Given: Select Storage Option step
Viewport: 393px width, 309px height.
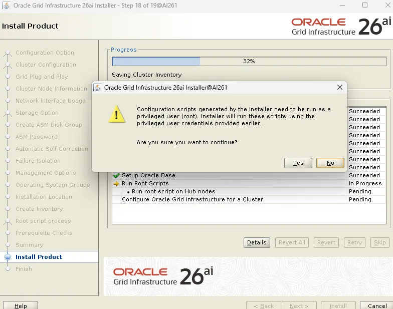Looking at the screenshot, I should [37, 113].
